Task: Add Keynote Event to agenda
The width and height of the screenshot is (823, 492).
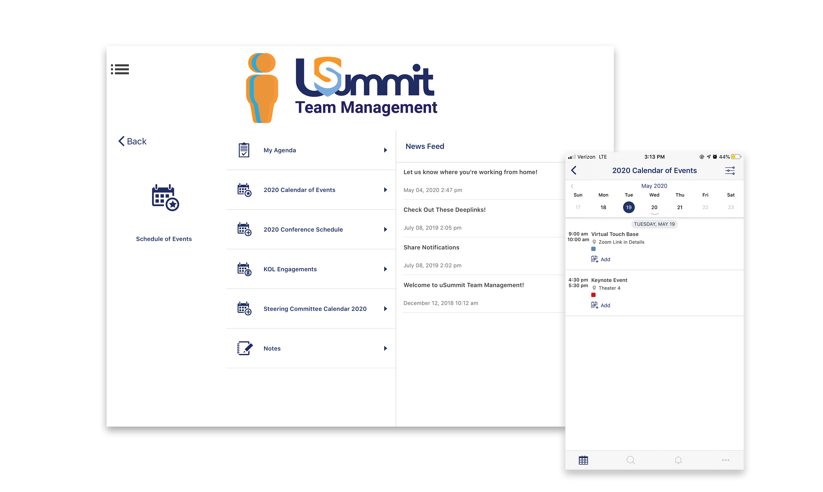Action: (x=600, y=305)
